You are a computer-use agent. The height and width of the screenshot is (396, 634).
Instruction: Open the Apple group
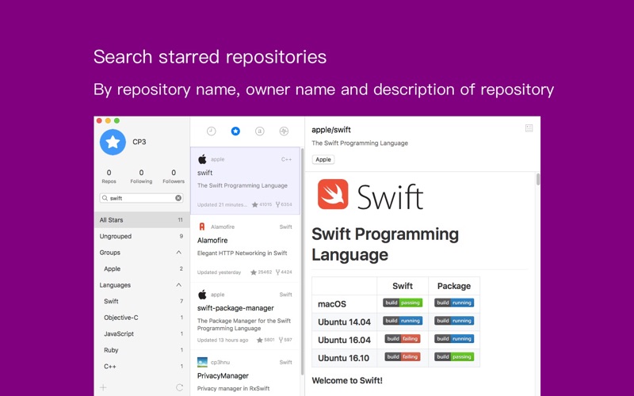[142, 268]
